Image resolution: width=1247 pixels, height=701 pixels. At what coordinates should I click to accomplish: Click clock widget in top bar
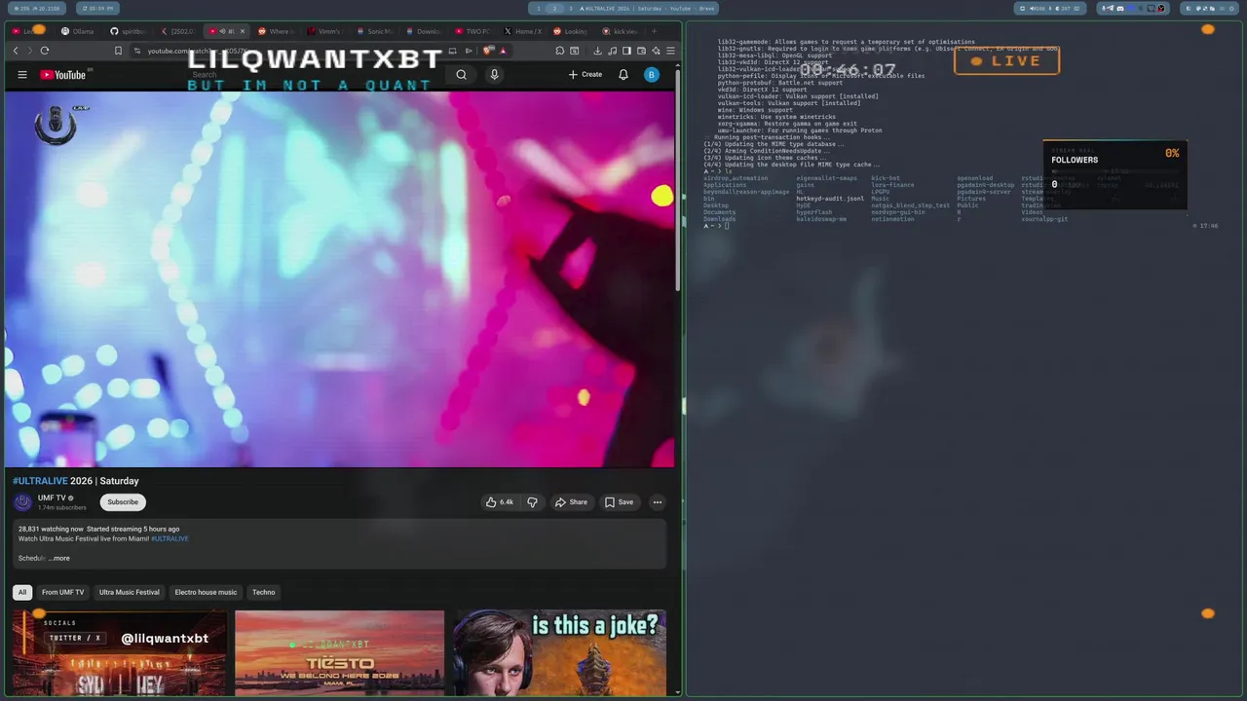coord(97,9)
